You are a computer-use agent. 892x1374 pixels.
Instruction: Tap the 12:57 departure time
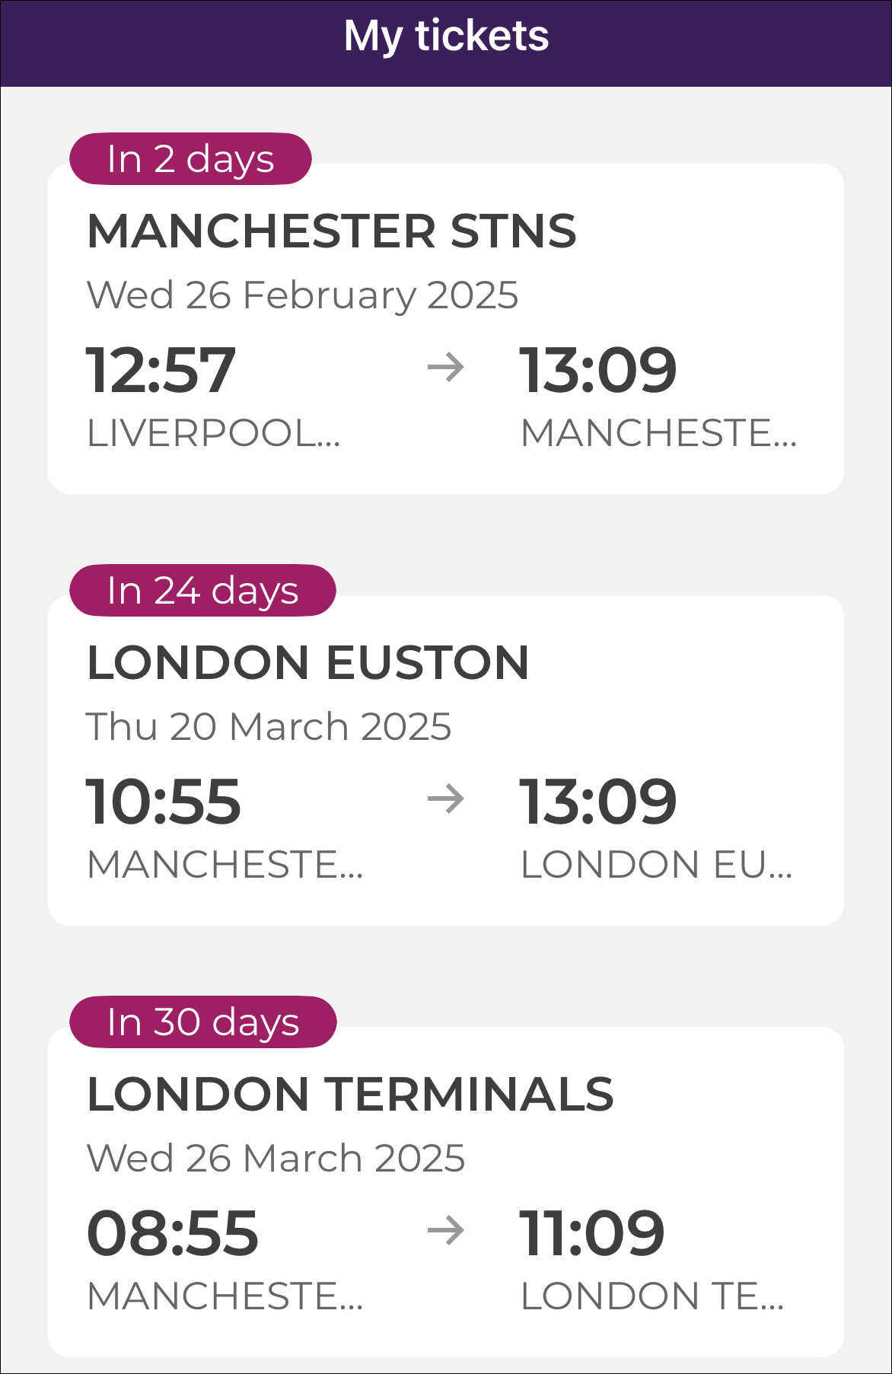click(161, 370)
